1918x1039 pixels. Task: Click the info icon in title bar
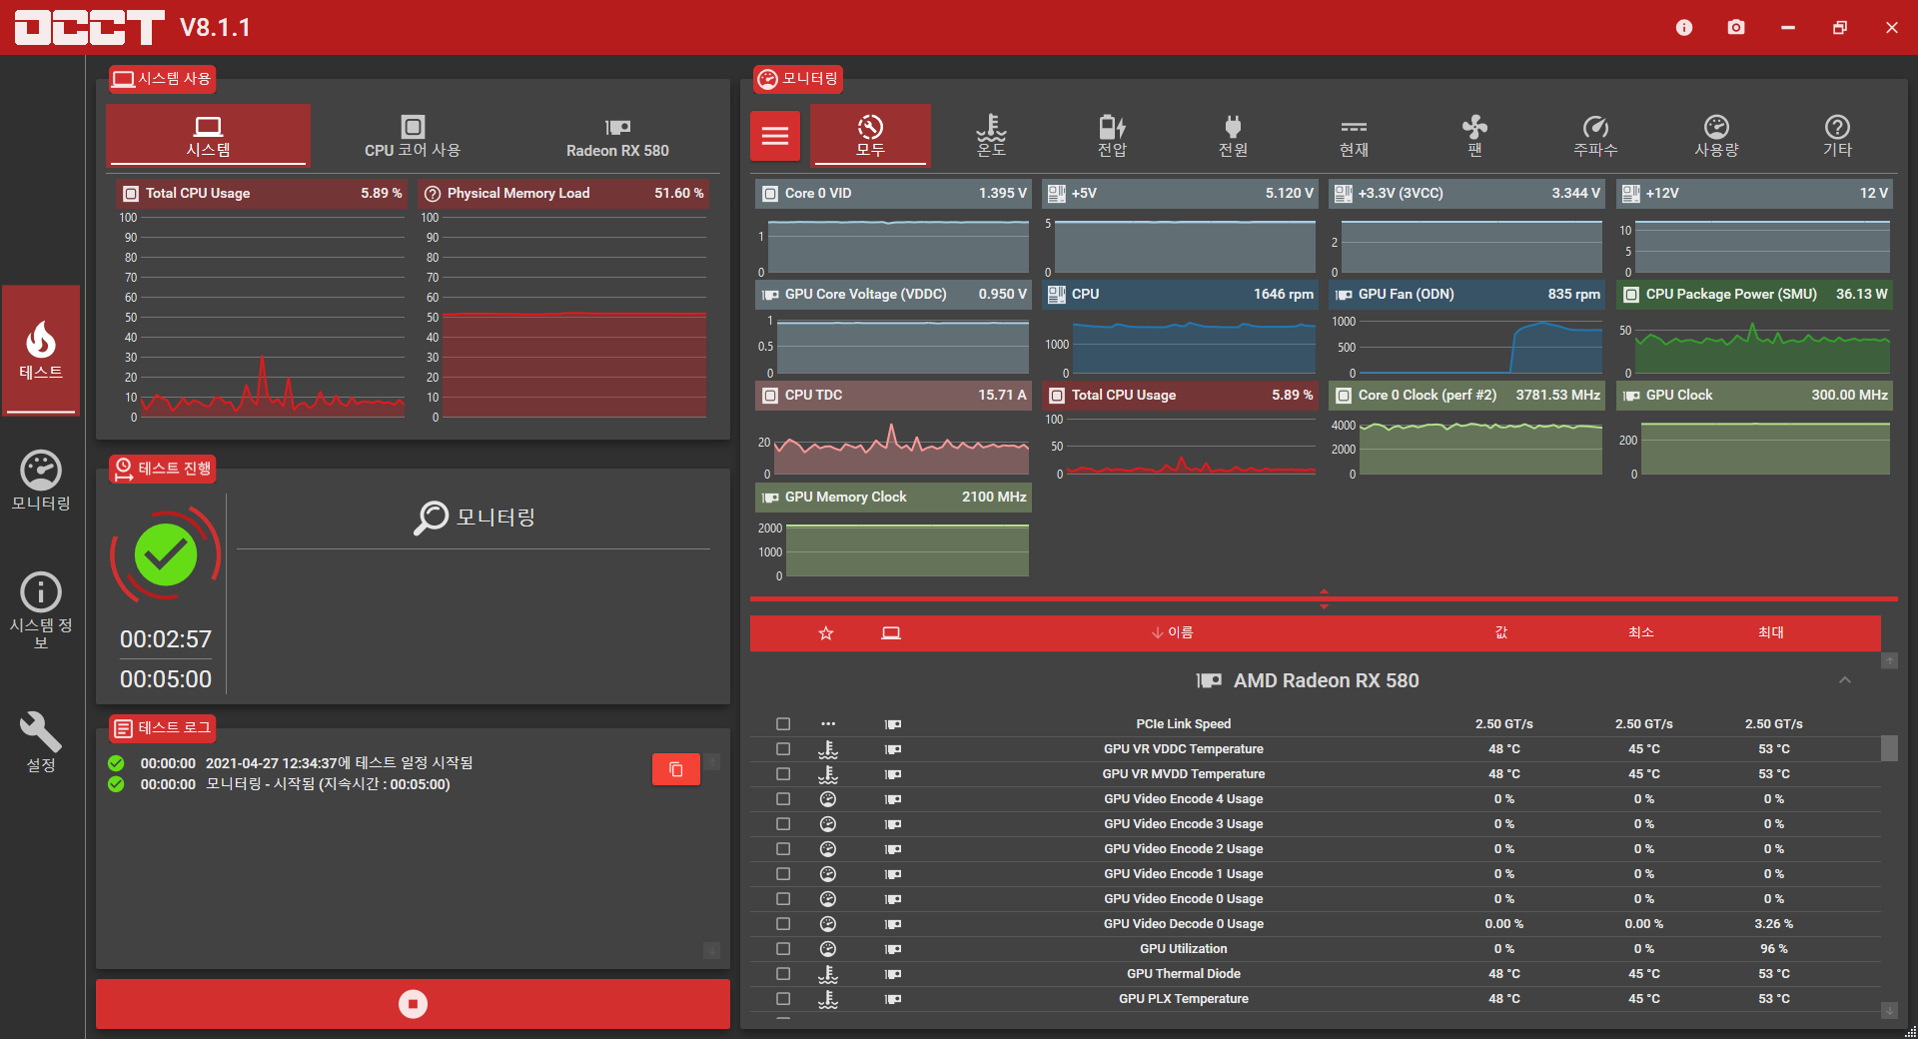coord(1684,28)
